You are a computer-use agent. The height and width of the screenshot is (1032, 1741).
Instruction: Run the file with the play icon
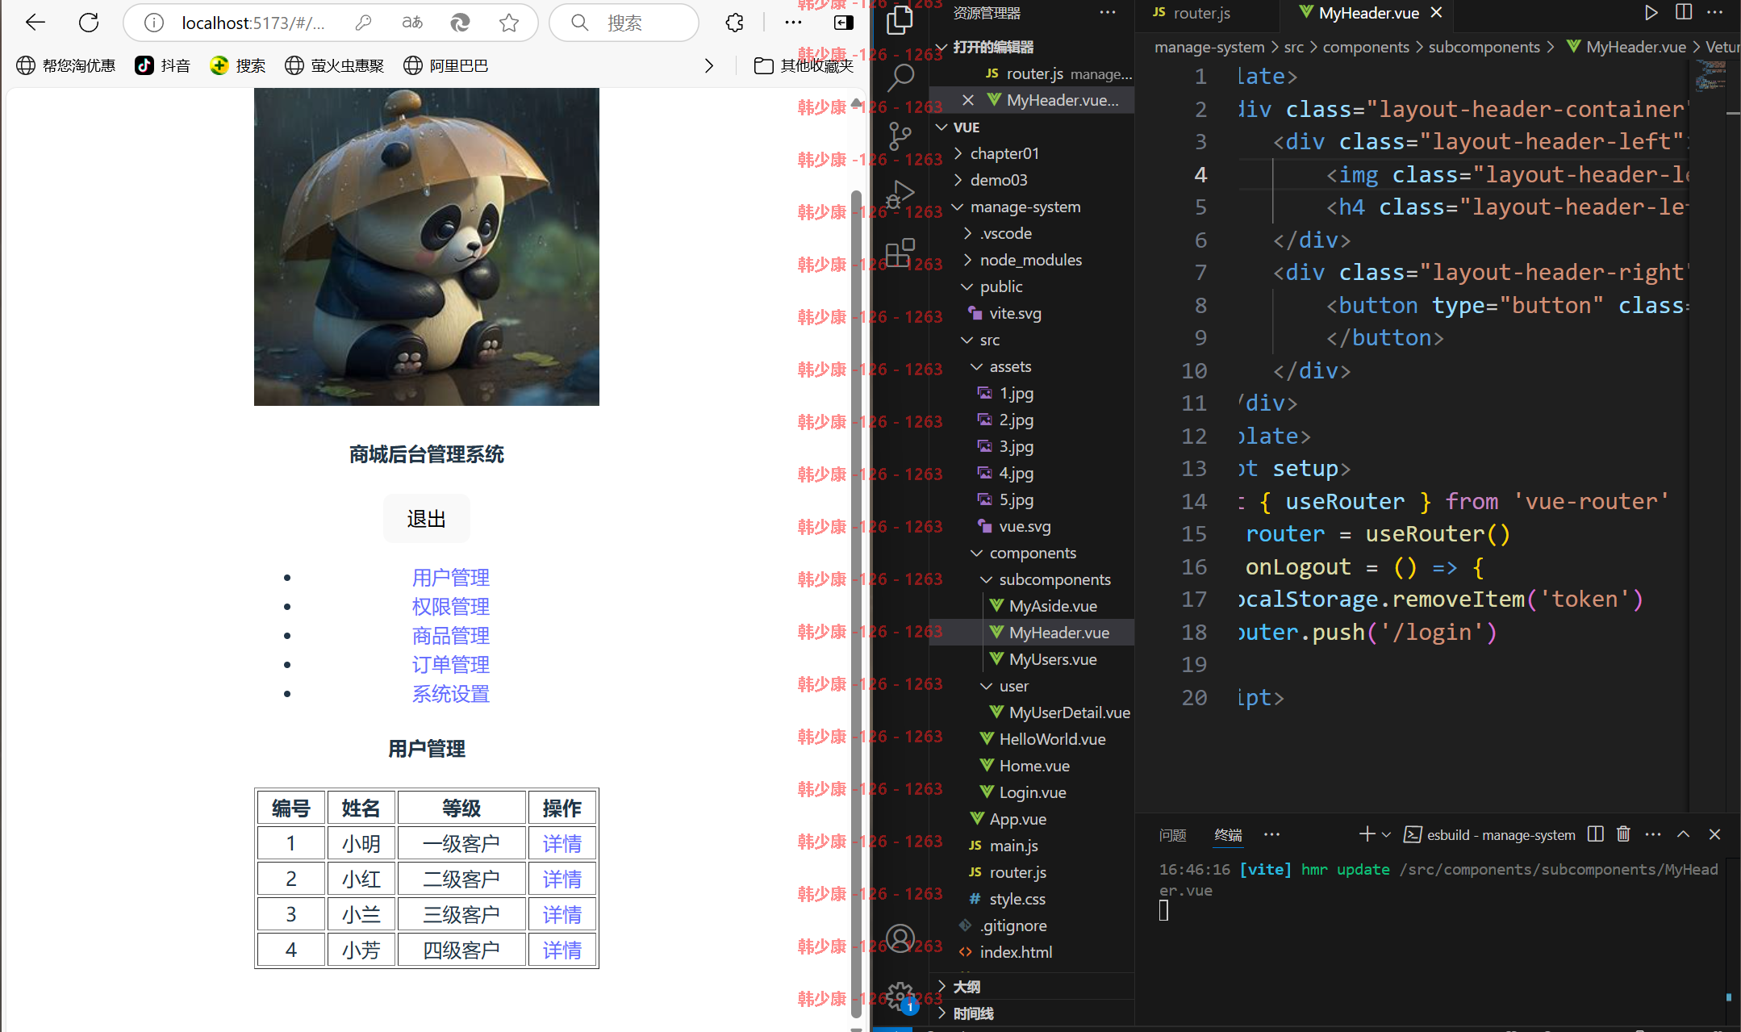pos(1651,12)
